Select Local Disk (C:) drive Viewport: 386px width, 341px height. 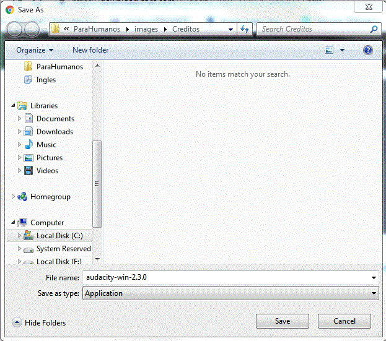[53, 236]
